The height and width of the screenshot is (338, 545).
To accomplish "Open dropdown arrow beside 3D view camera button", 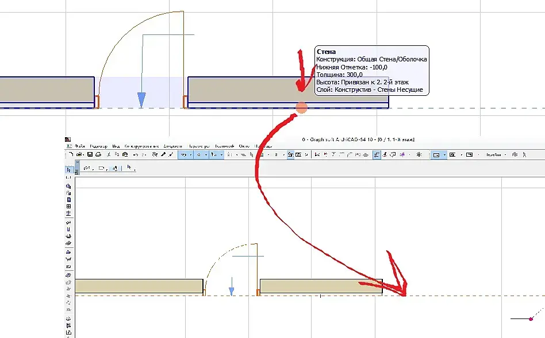I will (x=462, y=155).
